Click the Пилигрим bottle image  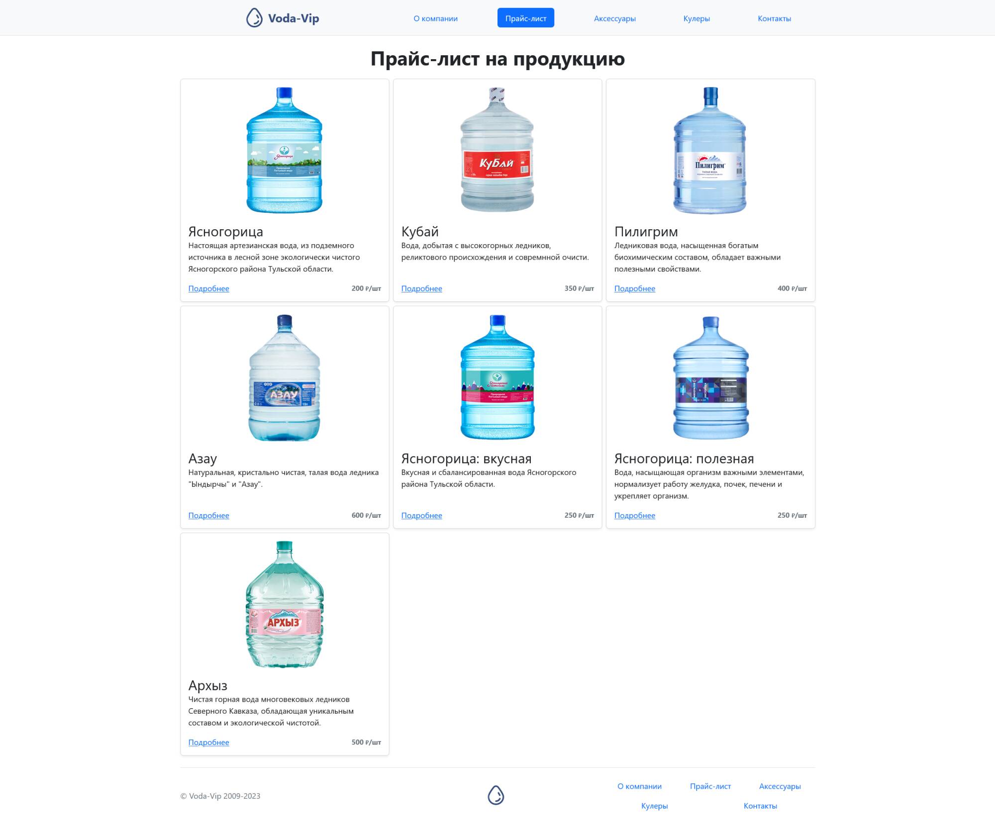click(710, 150)
